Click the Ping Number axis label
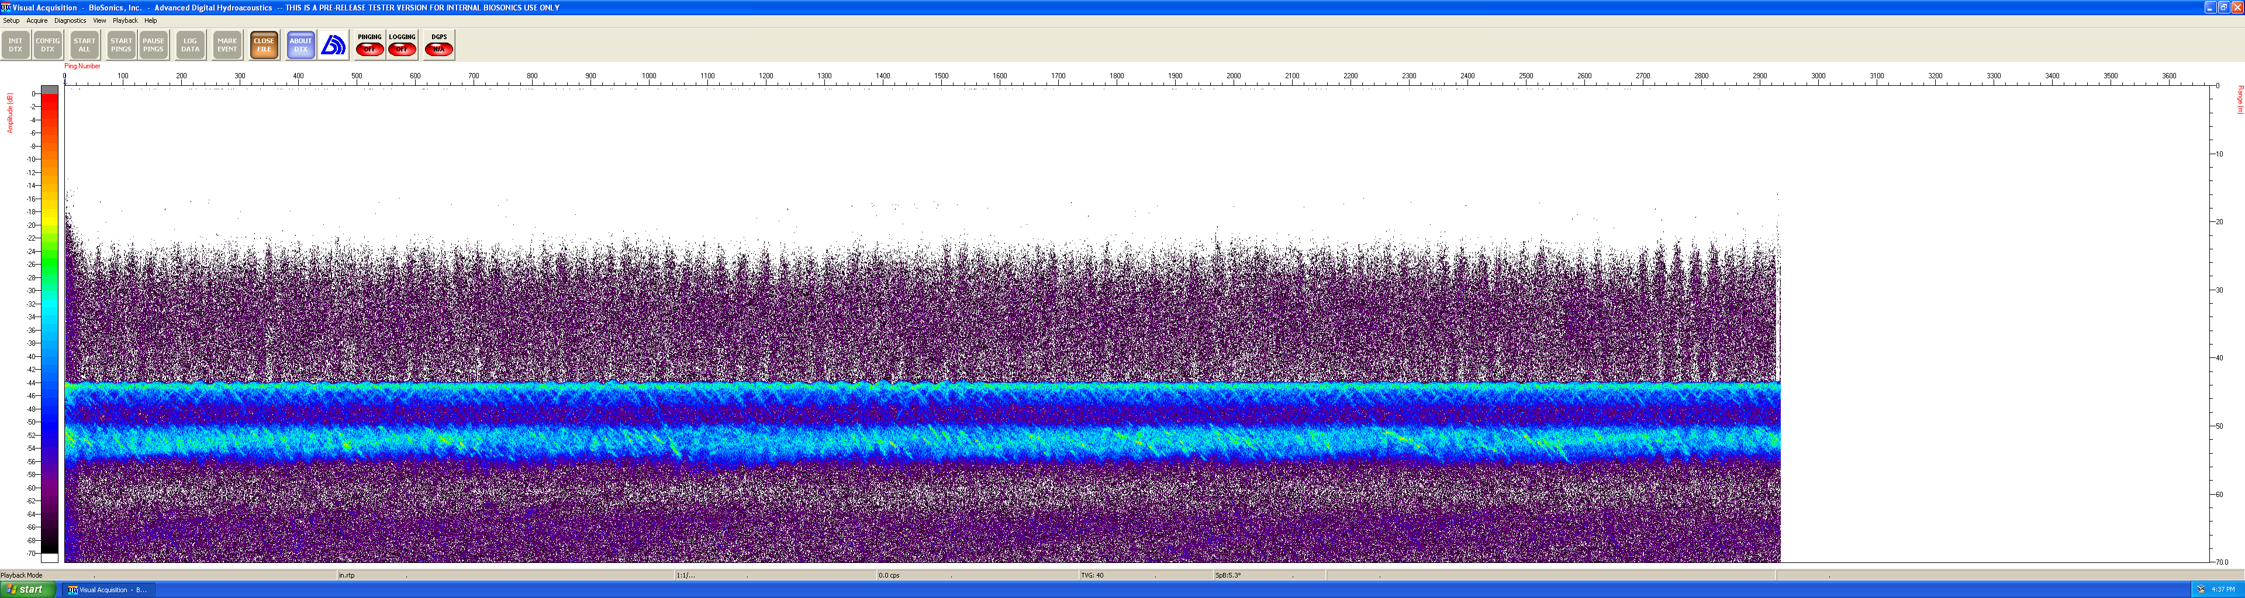The width and height of the screenshot is (2245, 598). tap(82, 66)
